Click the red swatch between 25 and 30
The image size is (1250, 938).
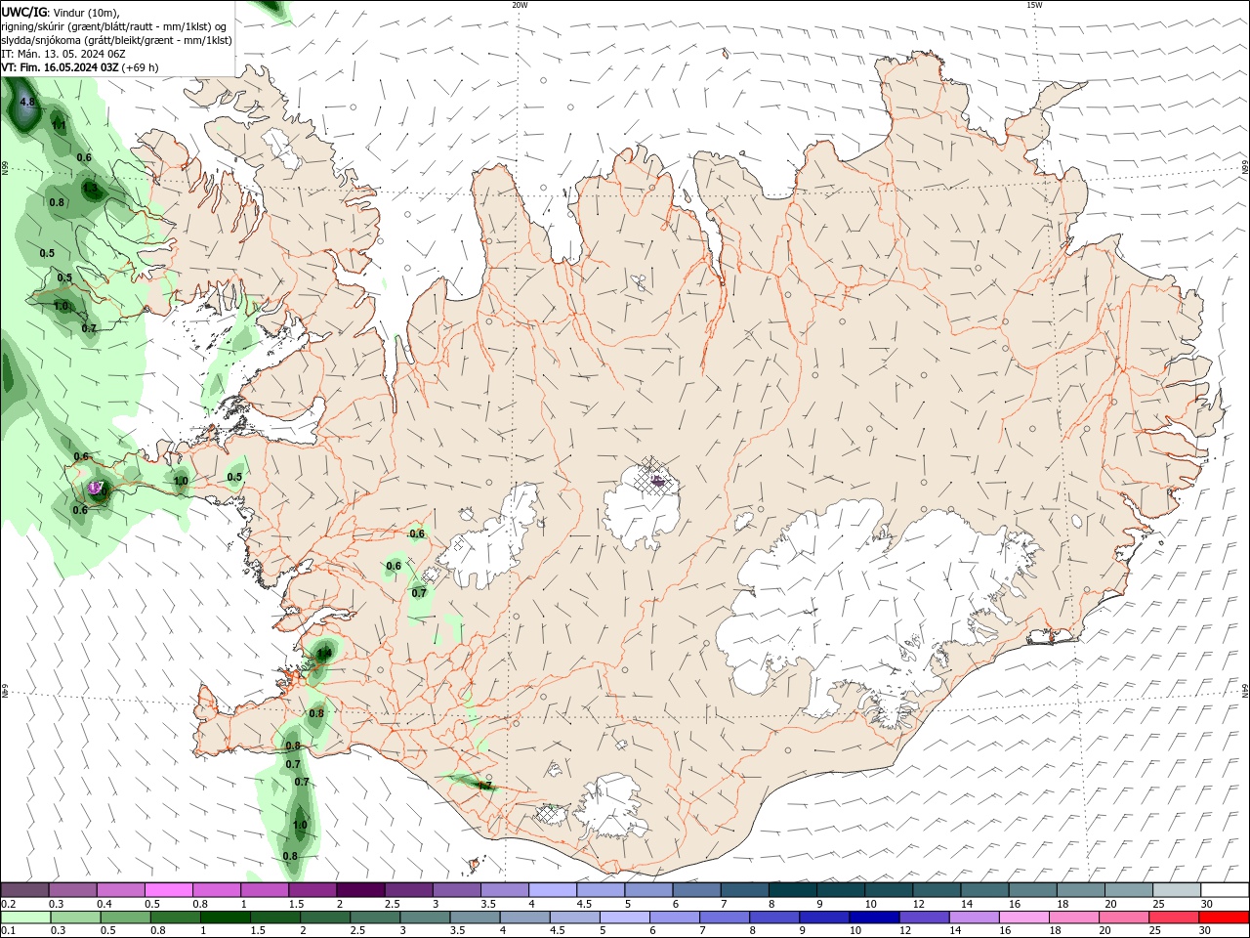coord(1172,917)
